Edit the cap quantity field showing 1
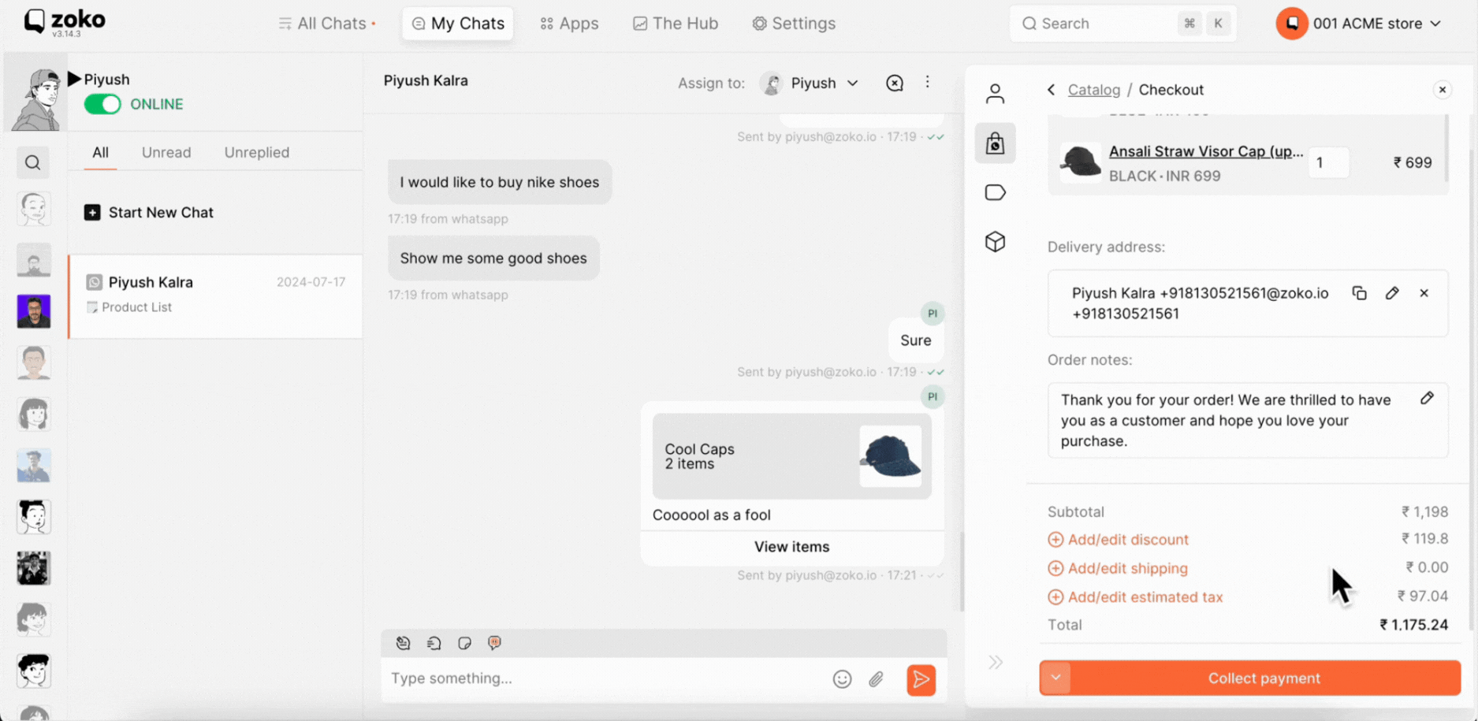 tap(1328, 163)
